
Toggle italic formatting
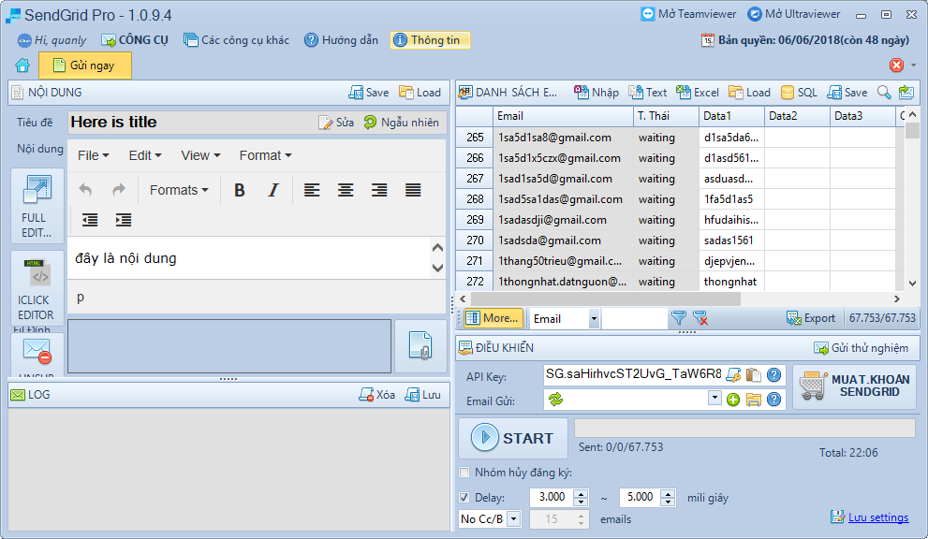point(273,190)
